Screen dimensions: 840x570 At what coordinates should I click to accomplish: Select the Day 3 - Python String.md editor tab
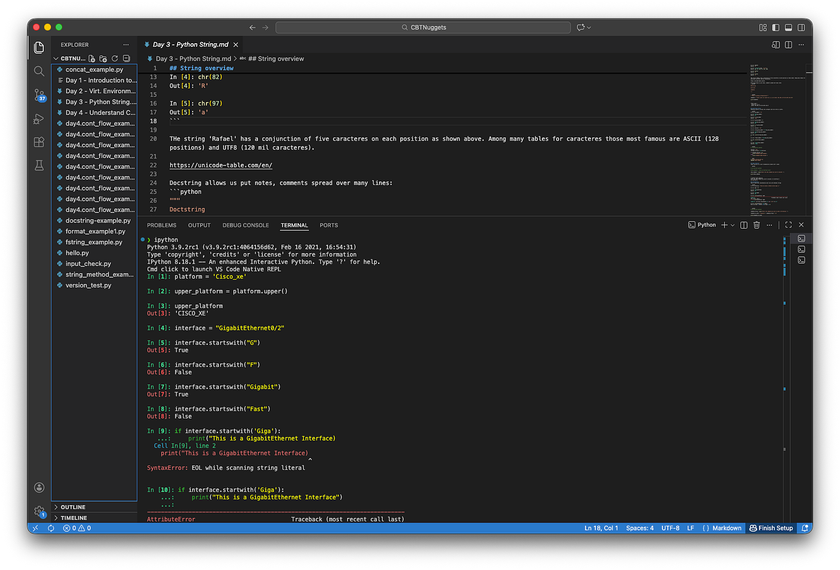pyautogui.click(x=191, y=45)
